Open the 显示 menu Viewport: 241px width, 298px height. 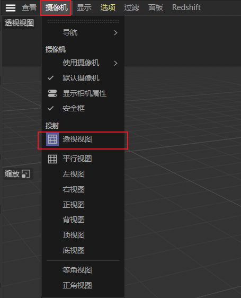pyautogui.click(x=84, y=7)
